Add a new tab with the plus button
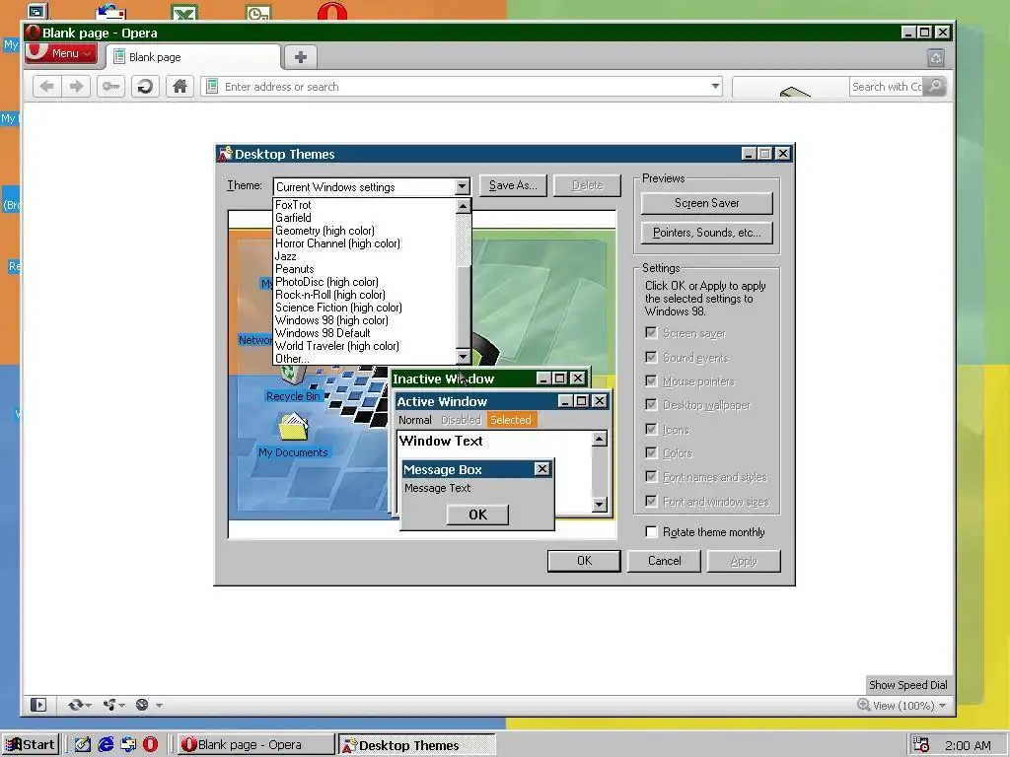Viewport: 1010px width, 757px height. pos(300,57)
